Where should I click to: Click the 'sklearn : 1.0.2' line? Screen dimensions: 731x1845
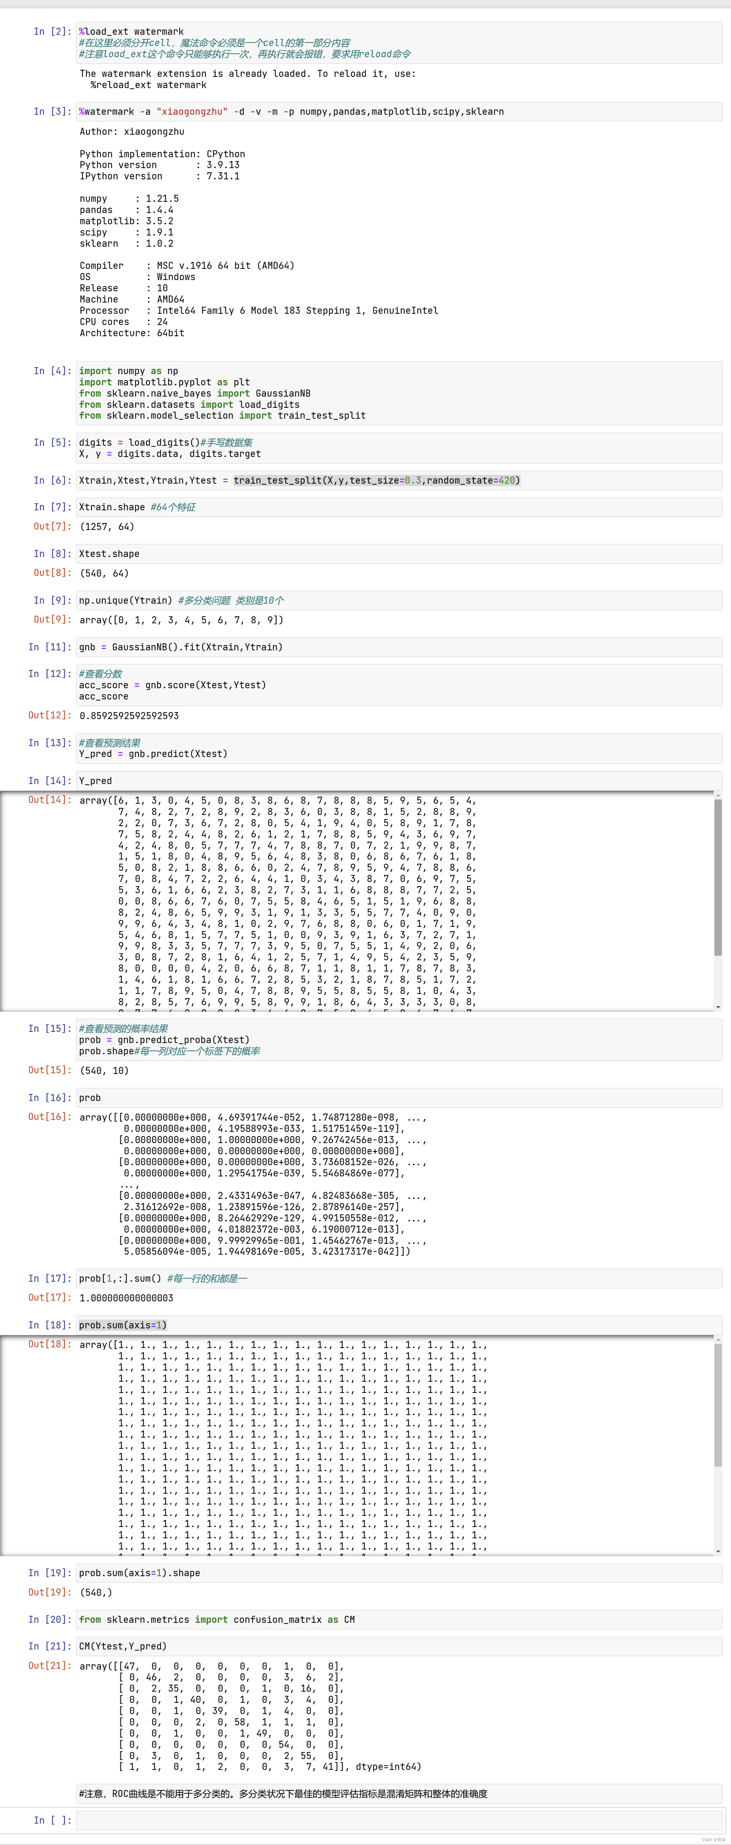[127, 244]
